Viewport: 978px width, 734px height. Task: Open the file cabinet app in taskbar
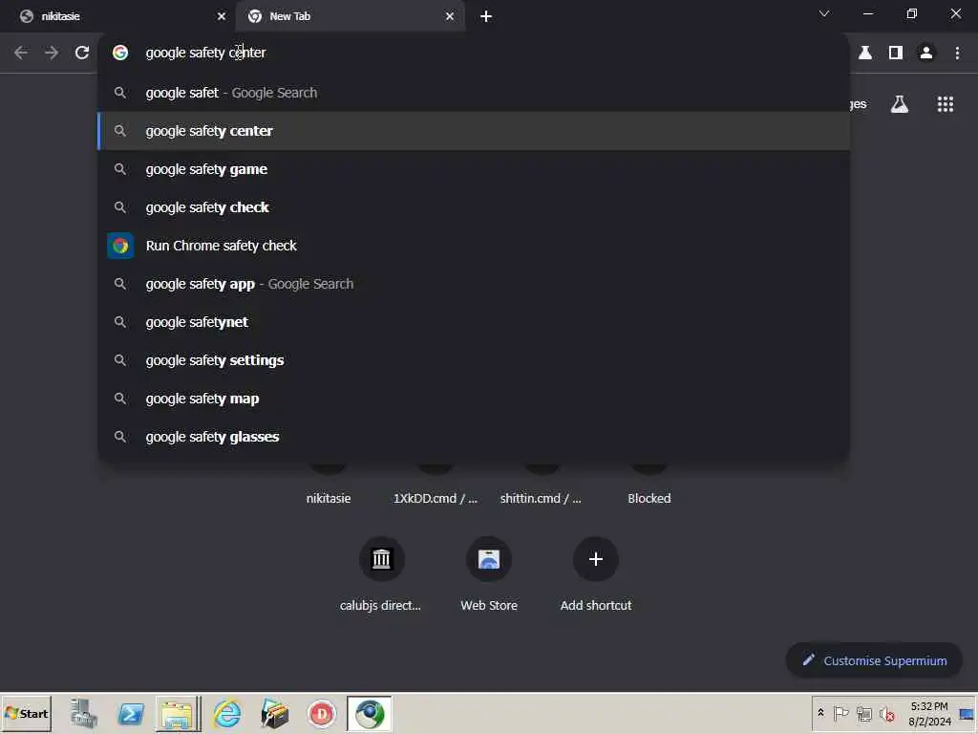[x=274, y=713]
